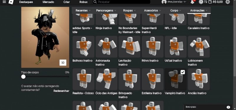Select the Rthro Inativo animation thumbnail
236x110 pixels.
pos(153,47)
